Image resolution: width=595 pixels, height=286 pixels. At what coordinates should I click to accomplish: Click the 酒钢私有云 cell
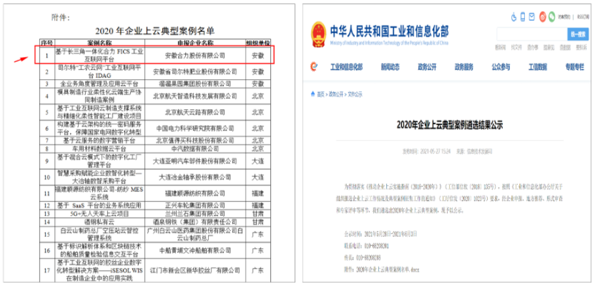pos(99,221)
